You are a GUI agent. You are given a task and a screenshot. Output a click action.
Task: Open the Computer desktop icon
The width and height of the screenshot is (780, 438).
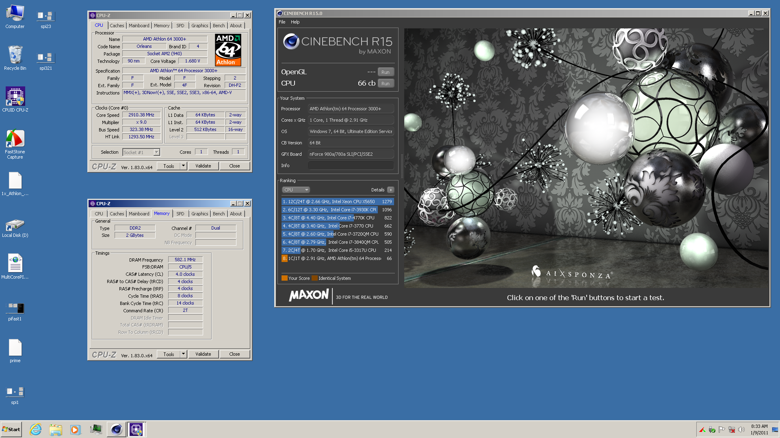[15, 16]
